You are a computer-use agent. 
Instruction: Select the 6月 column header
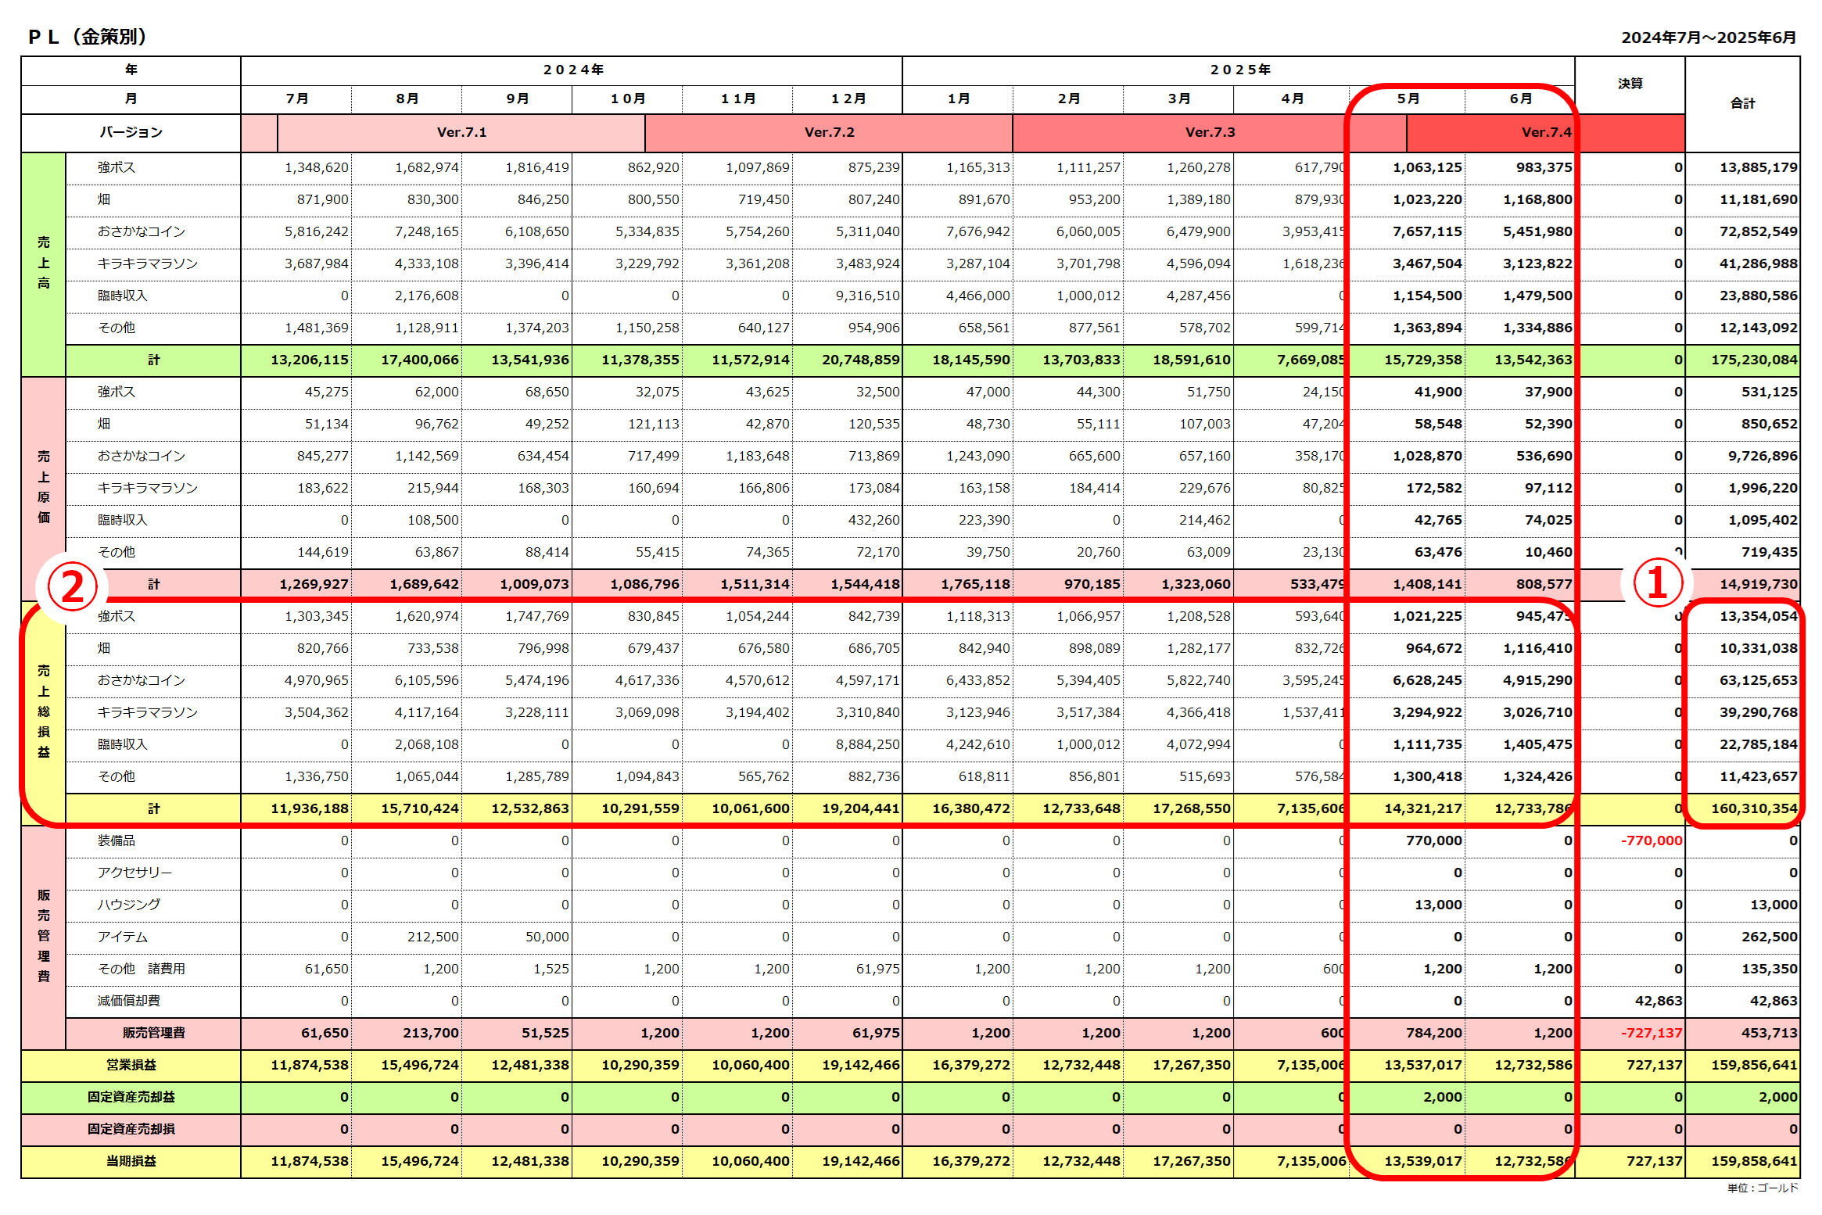click(1520, 99)
